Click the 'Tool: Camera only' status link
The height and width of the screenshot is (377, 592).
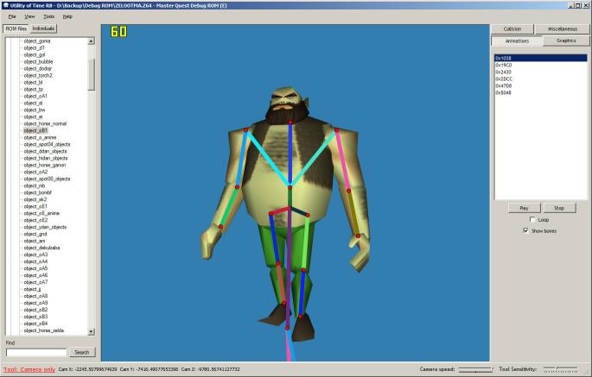(29, 369)
